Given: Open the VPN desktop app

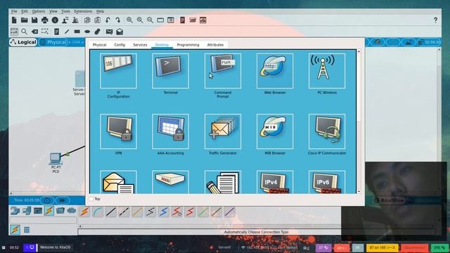Looking at the screenshot, I should pos(118,131).
